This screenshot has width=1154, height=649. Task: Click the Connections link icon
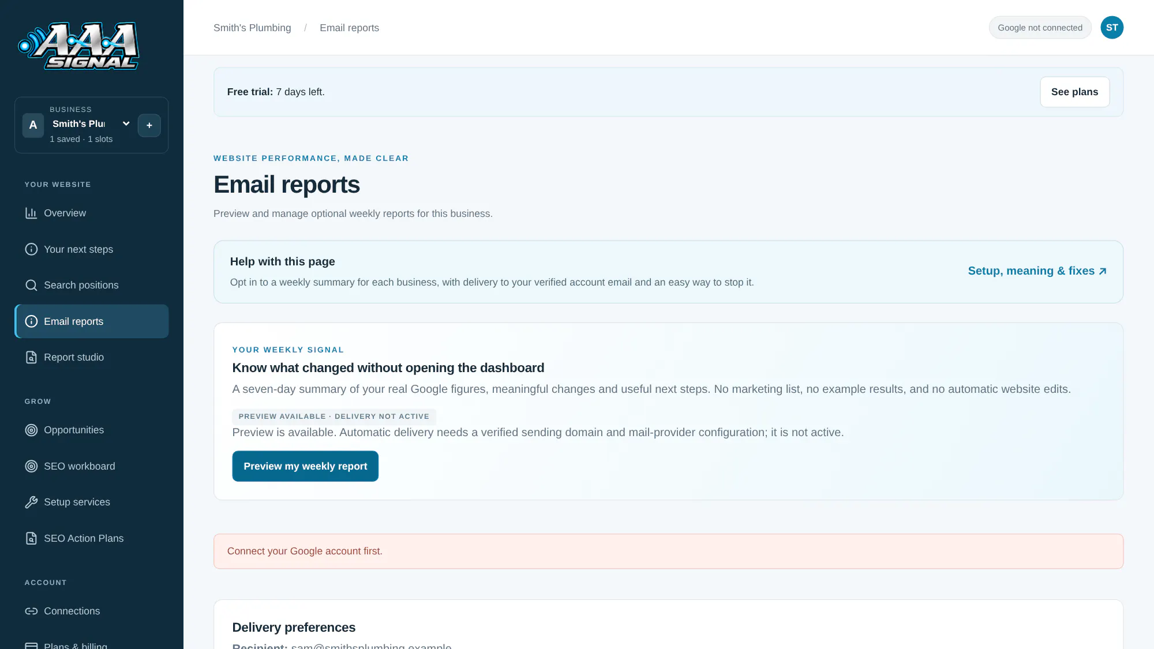(31, 611)
